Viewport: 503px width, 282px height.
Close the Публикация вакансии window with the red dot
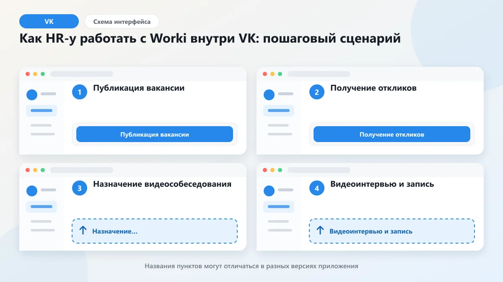click(28, 74)
